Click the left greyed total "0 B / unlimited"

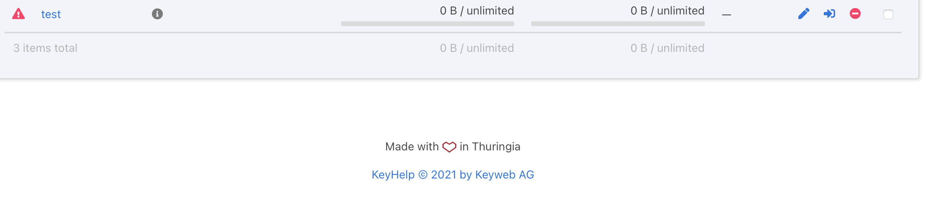pyautogui.click(x=477, y=48)
